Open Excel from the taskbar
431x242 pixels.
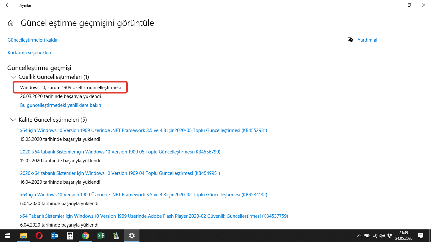coord(101,236)
